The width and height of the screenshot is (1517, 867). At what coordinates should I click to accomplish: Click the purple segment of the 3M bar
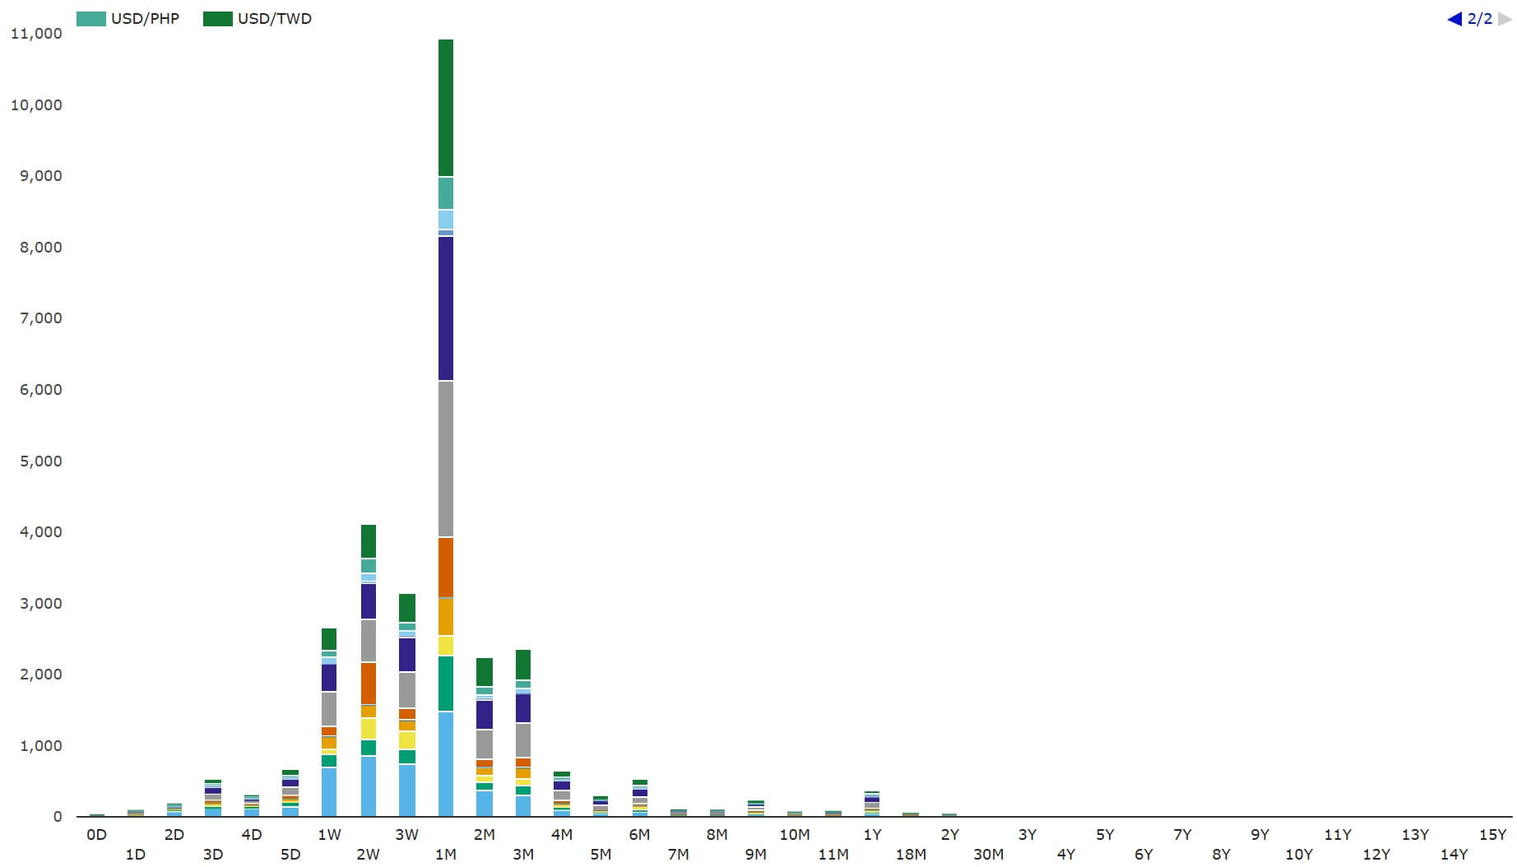(522, 708)
